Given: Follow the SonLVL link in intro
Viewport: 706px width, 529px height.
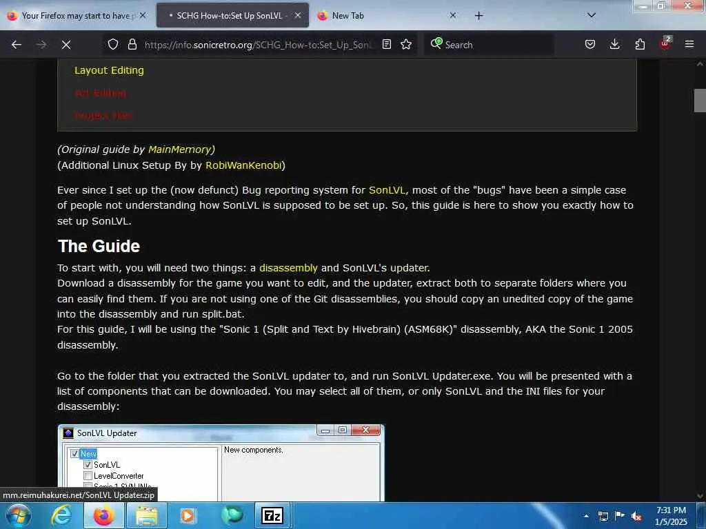Looking at the screenshot, I should point(387,190).
